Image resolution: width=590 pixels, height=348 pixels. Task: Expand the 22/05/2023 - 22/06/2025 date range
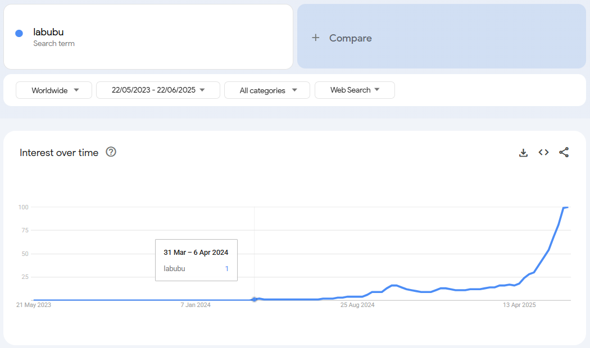click(158, 90)
